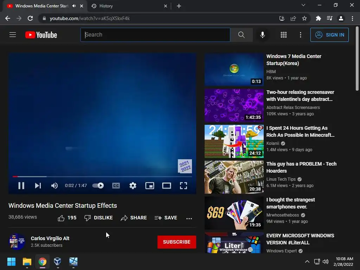Start voice search with microphone icon
This screenshot has width=360, height=270.
262,35
